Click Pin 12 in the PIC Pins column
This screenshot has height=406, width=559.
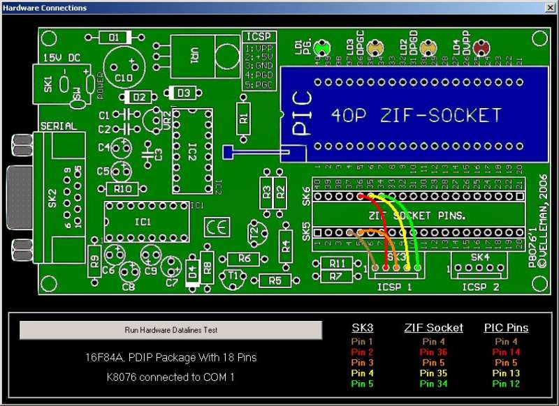click(x=506, y=384)
